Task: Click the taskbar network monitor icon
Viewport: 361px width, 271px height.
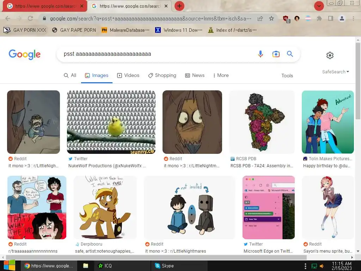Action: coord(314,266)
